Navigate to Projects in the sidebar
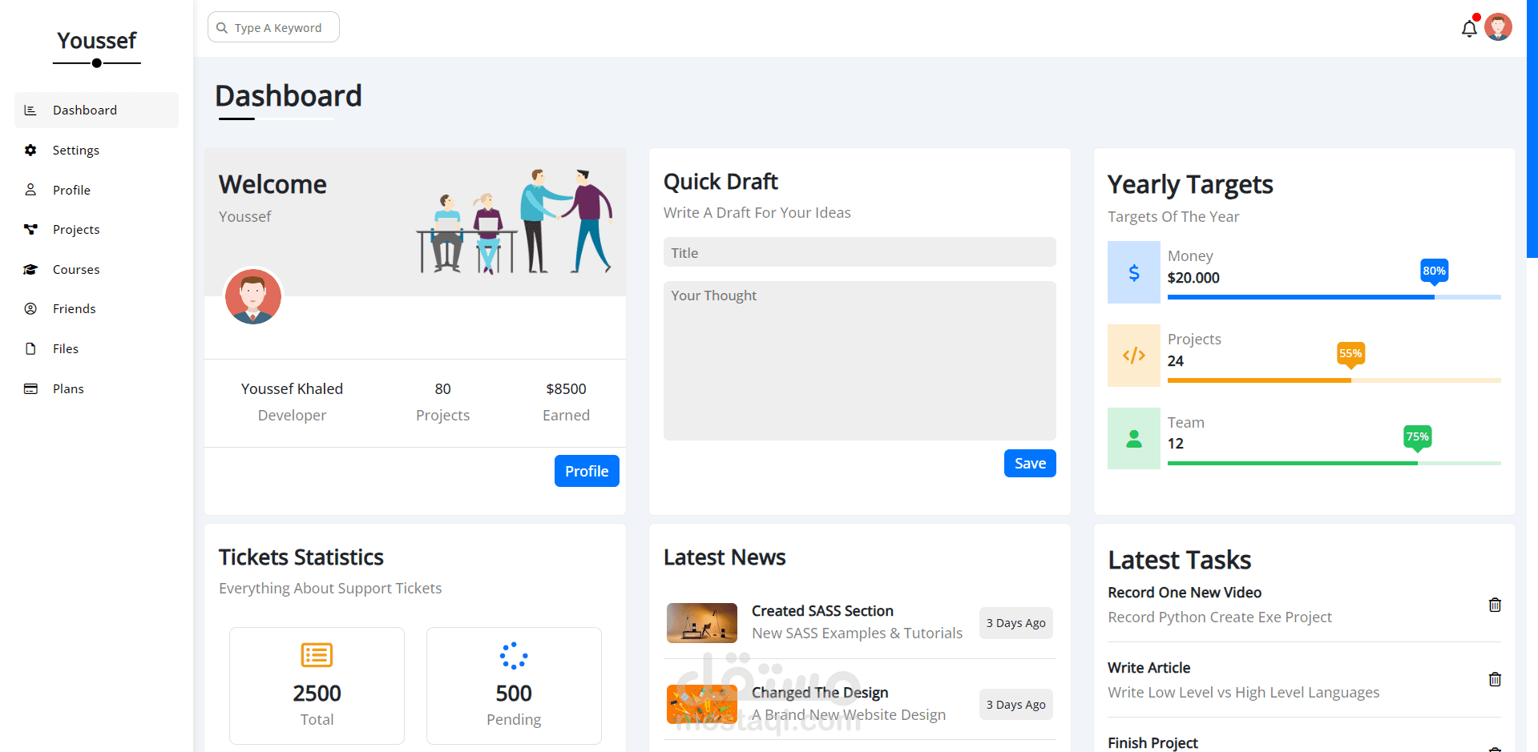This screenshot has width=1538, height=752. (96, 230)
